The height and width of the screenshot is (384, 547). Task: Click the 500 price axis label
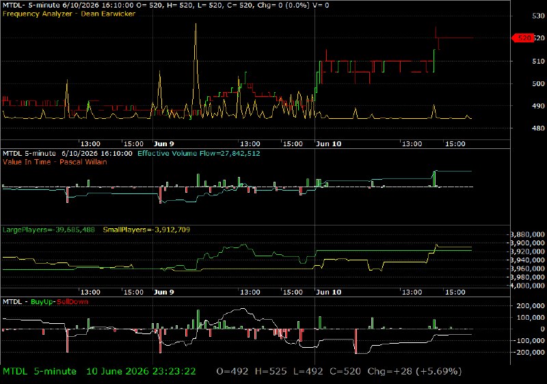538,83
